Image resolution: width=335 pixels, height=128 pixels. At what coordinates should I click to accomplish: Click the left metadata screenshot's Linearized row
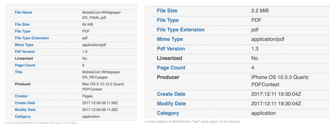tap(24, 59)
